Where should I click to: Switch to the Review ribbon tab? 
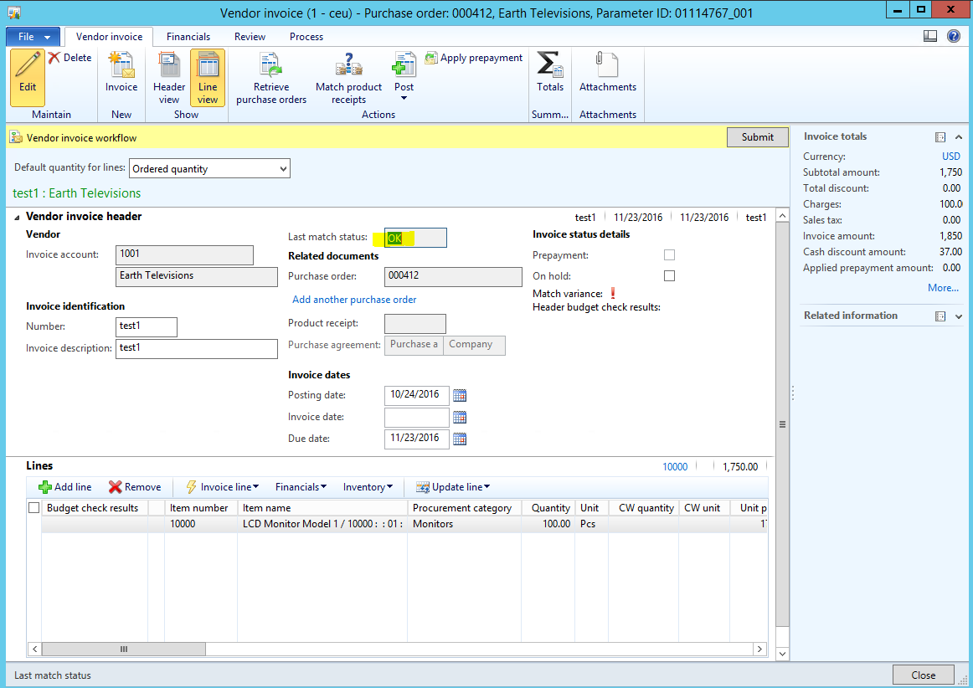point(250,37)
